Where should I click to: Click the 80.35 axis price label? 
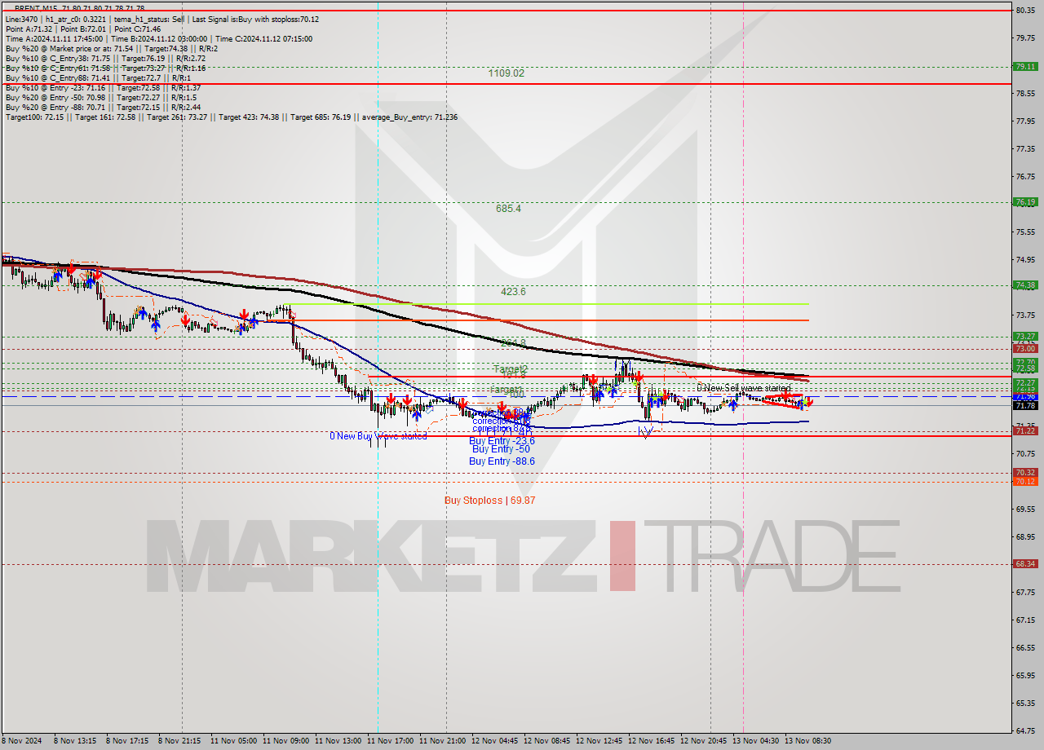pyautogui.click(x=1025, y=10)
